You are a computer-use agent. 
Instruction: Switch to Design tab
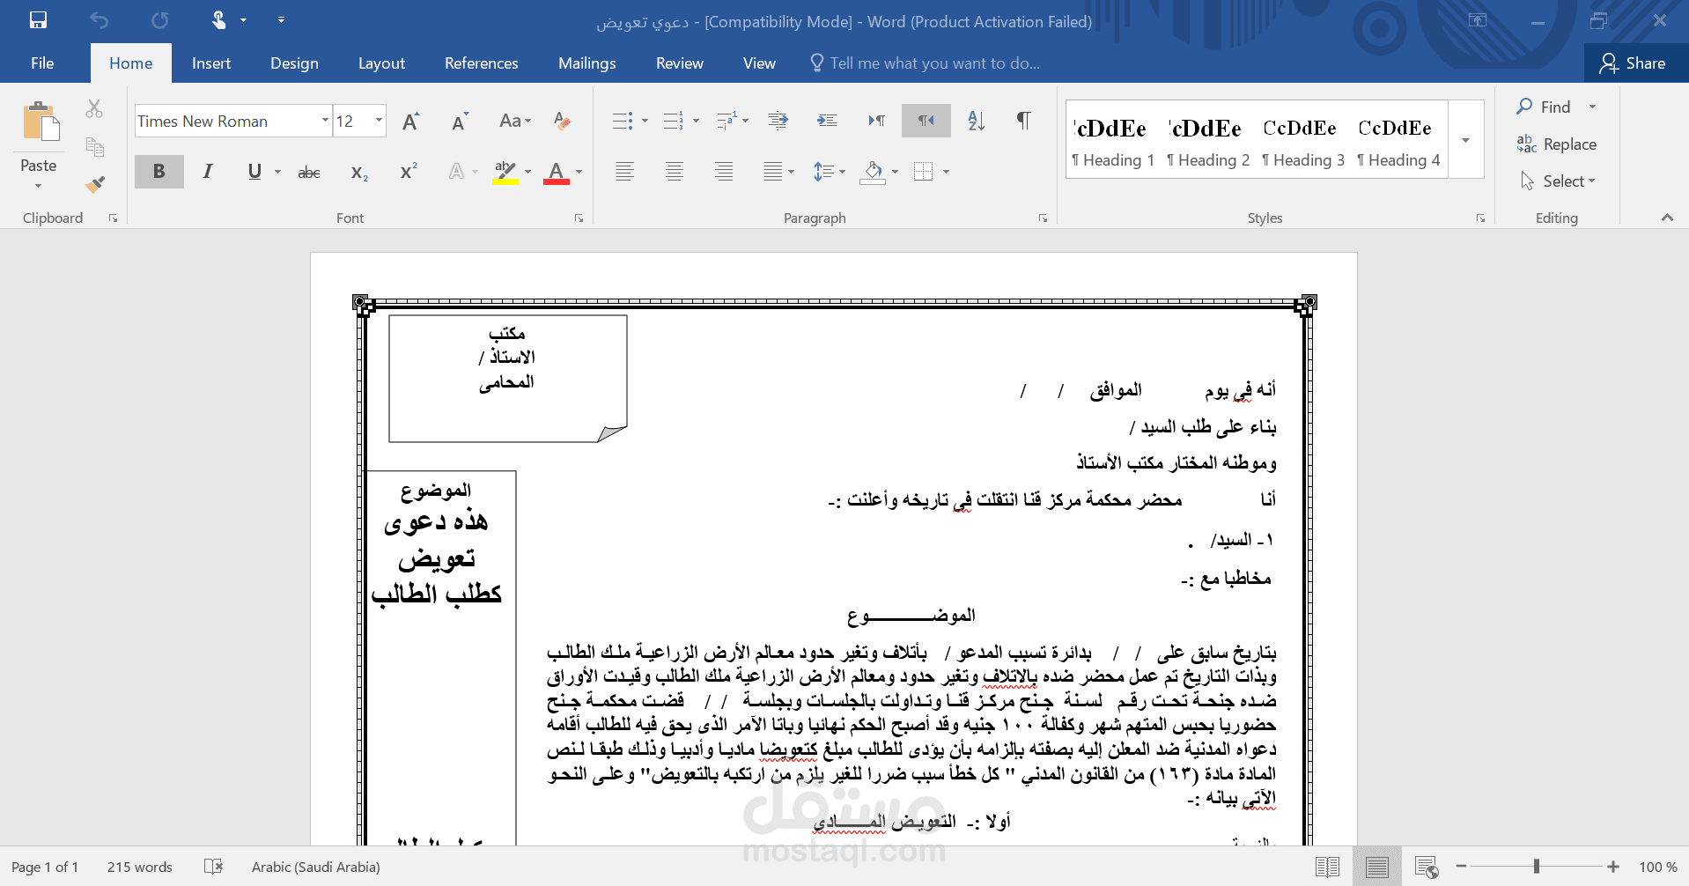(294, 63)
